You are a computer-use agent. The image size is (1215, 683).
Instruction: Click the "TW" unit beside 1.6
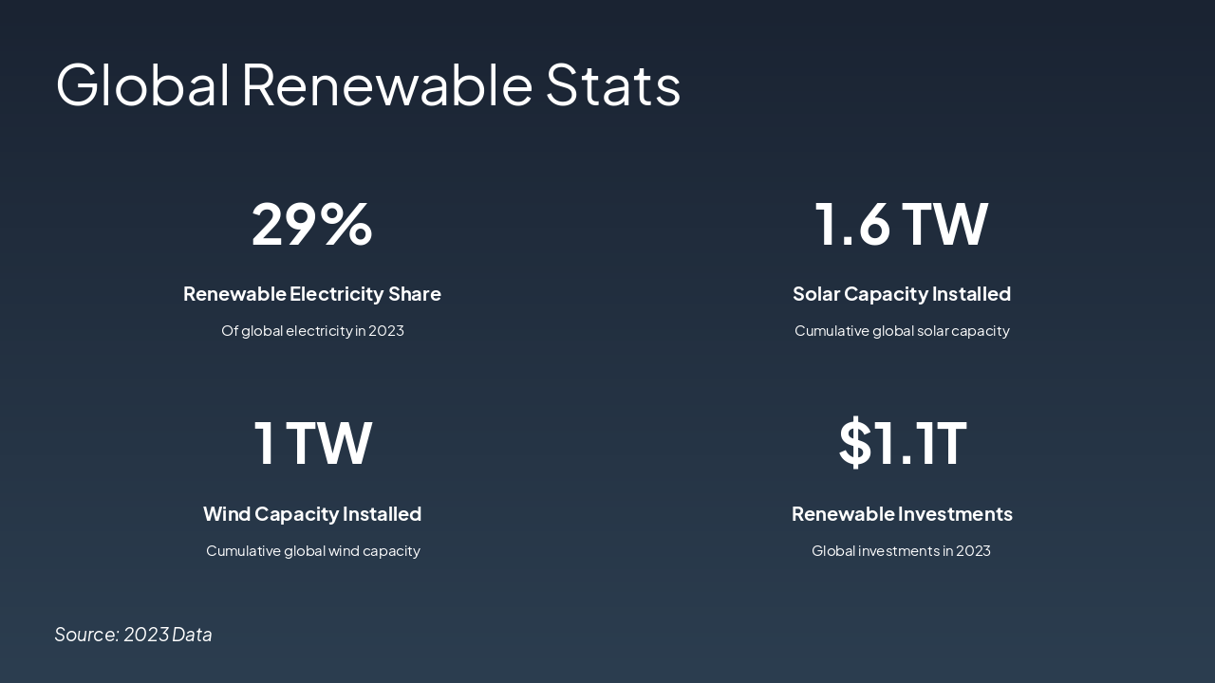pos(944,225)
